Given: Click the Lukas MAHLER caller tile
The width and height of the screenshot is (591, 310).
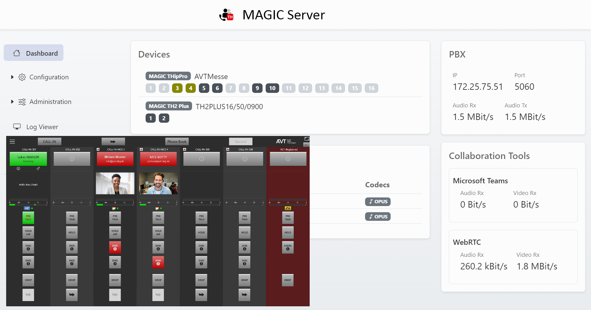Looking at the screenshot, I should pyautogui.click(x=28, y=159).
